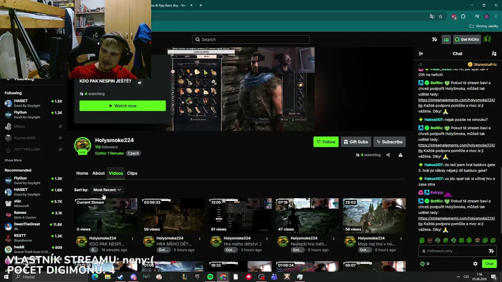The image size is (502, 282).
Task: Open the Windows Start menu
Action: 6,277
